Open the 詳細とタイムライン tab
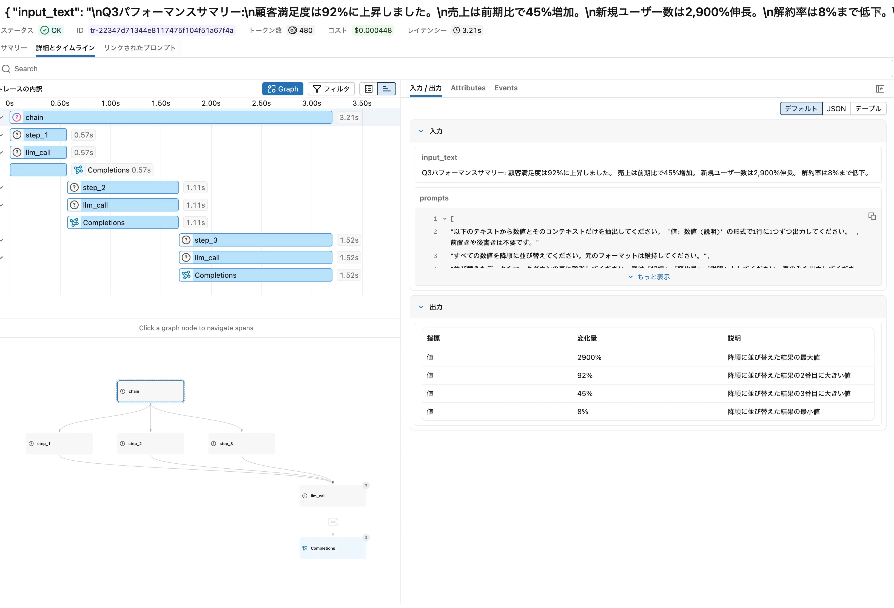Screen dimensions: 894x608 66,48
